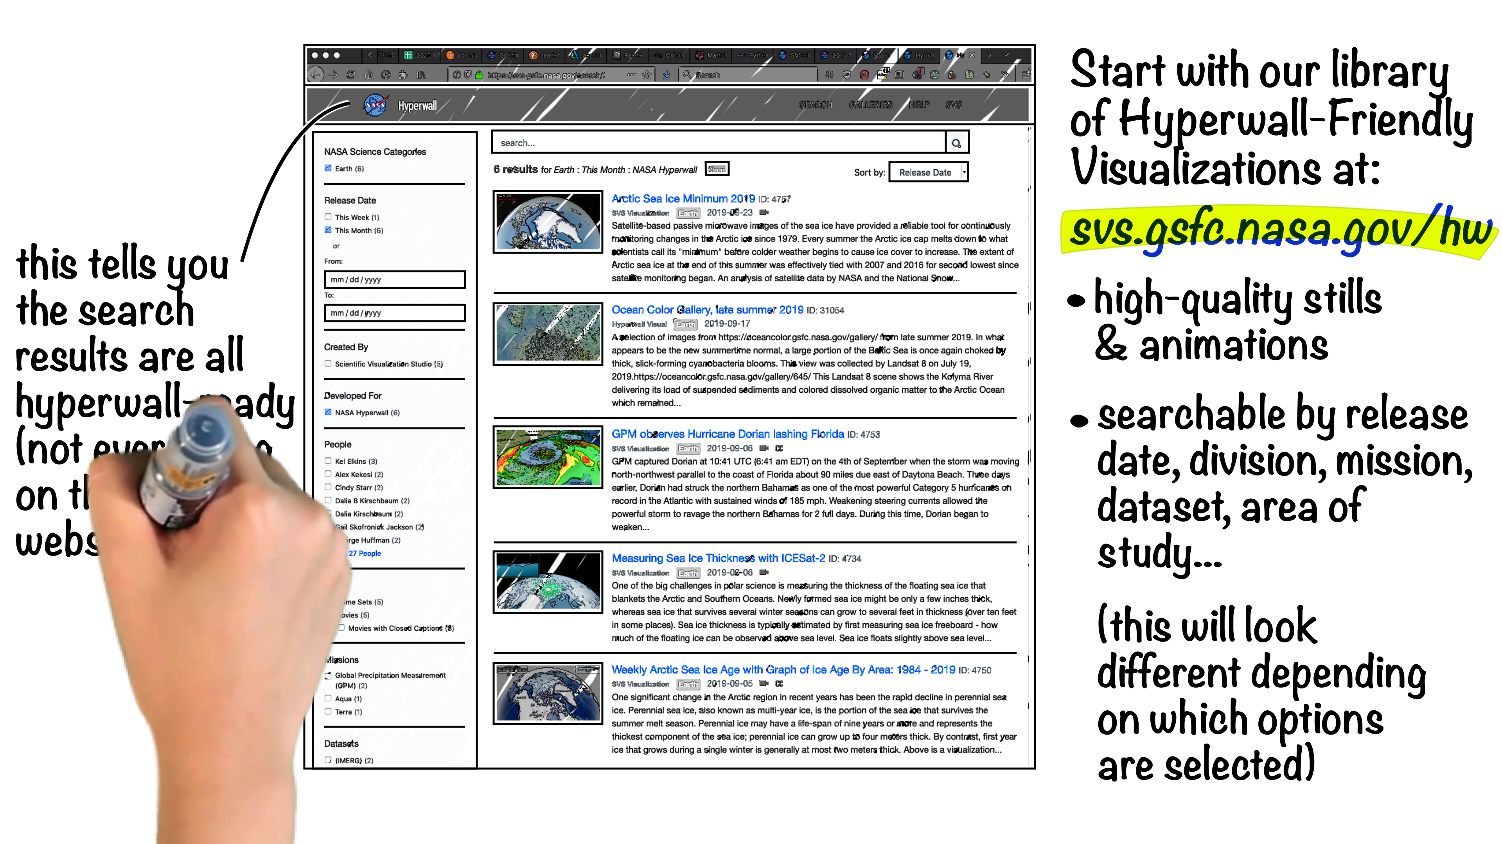The width and height of the screenshot is (1502, 844).
Task: Reload the page with the refresh icon
Action: [350, 75]
